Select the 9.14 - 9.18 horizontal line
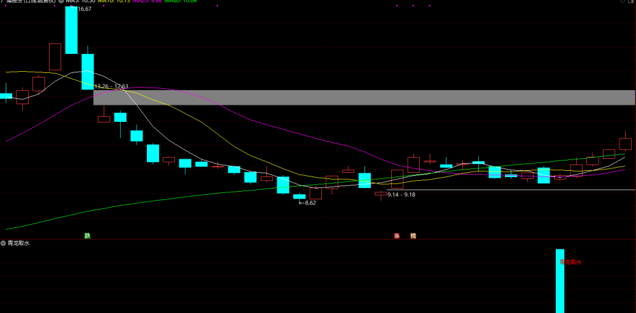This screenshot has height=313, width=636. pyautogui.click(x=511, y=189)
